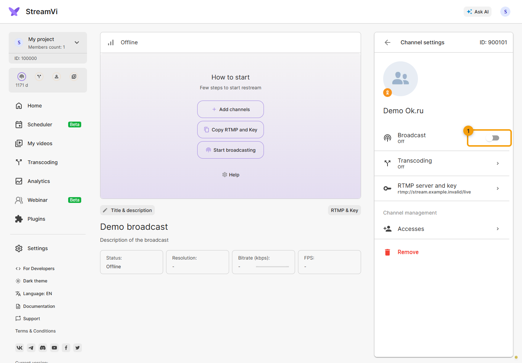The height and width of the screenshot is (363, 522).
Task: Open the Discord social link icon
Action: (x=43, y=348)
